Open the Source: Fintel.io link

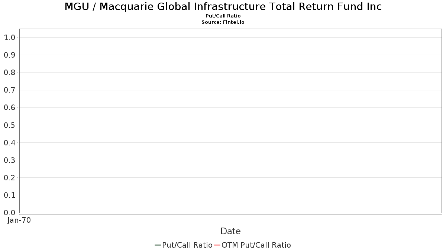pos(223,22)
